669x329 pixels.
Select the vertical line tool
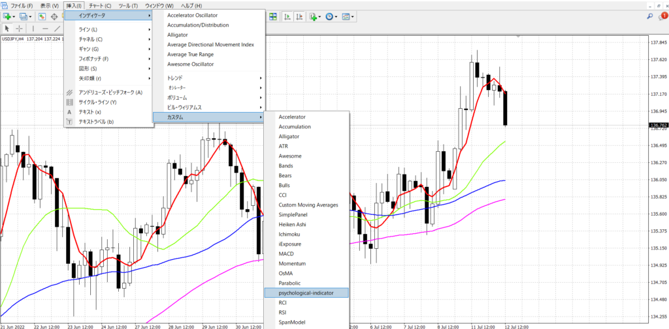click(x=33, y=29)
